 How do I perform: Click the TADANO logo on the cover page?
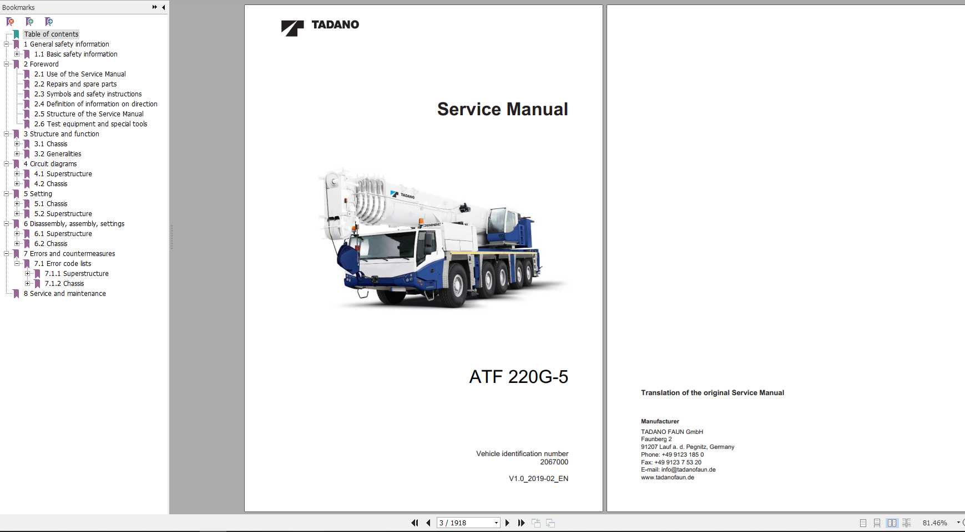point(320,27)
